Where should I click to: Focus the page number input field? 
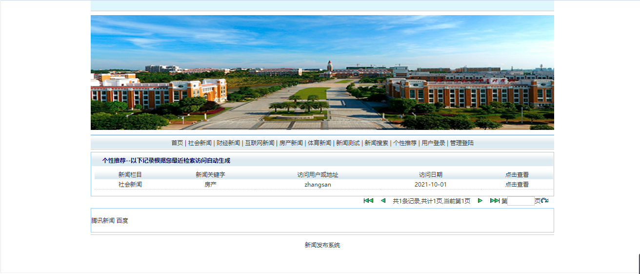[521, 201]
